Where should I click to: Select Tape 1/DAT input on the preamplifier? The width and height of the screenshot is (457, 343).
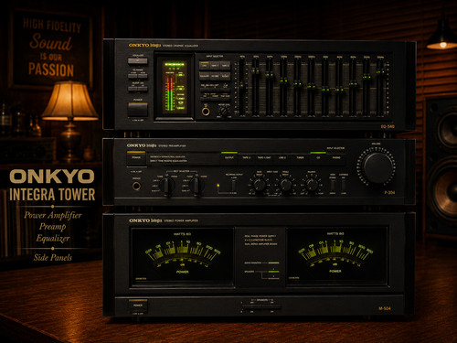coord(264,158)
